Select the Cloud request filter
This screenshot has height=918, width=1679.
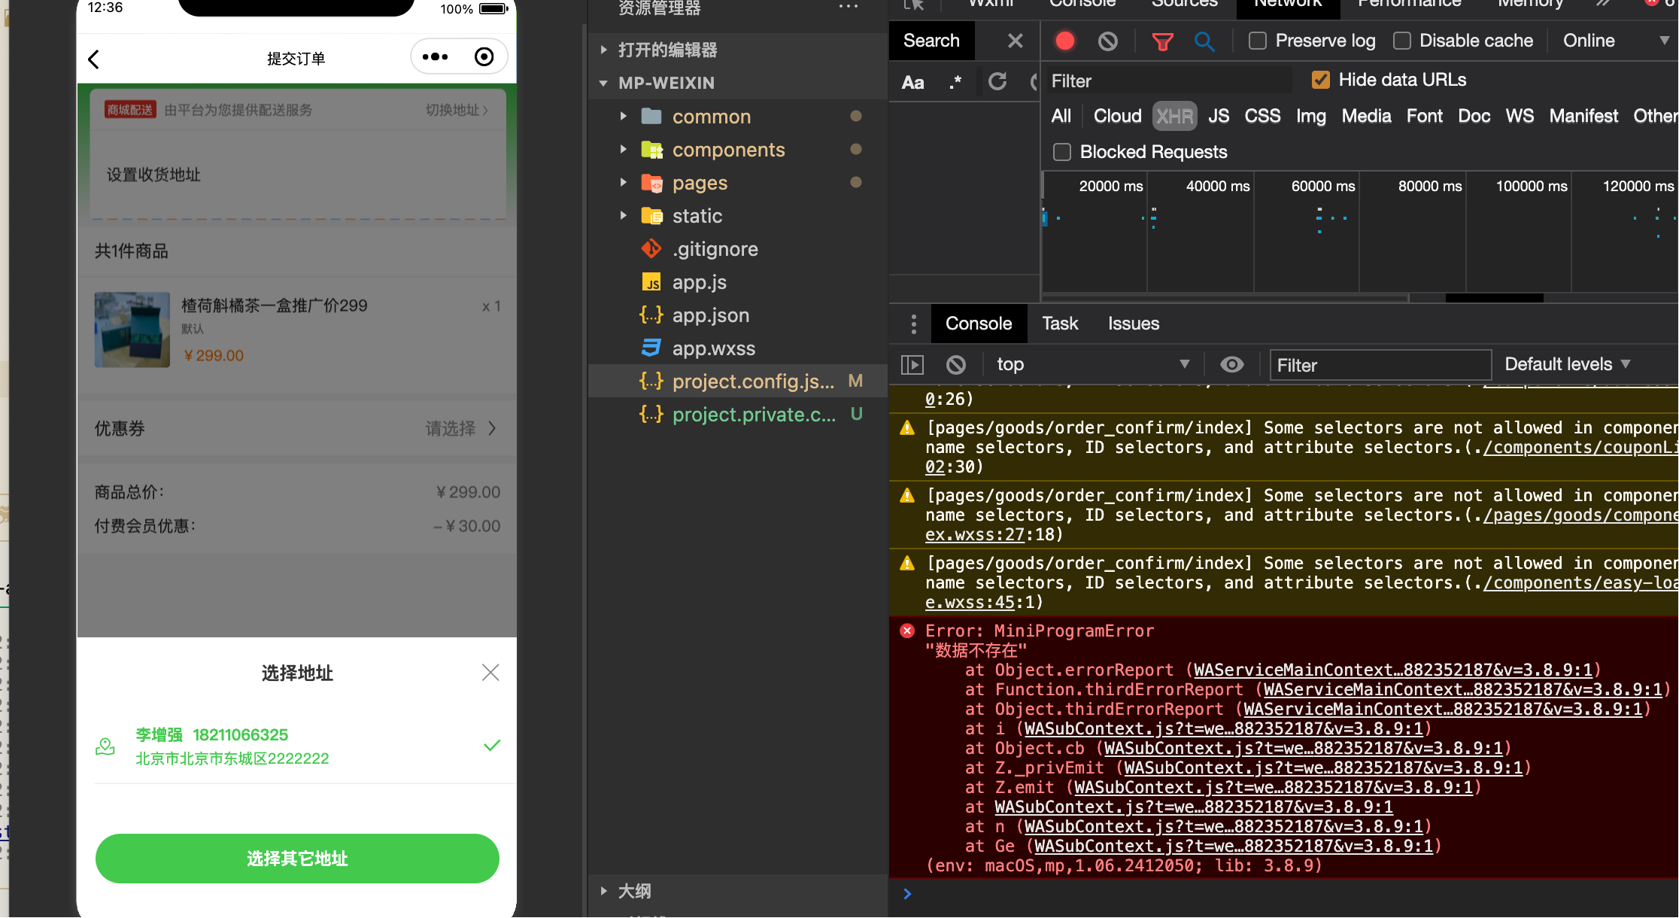tap(1117, 116)
